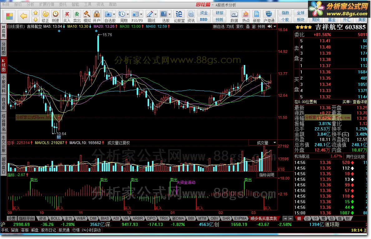
Task: Select the 个股资料 sidebar tab
Action: pyautogui.click(x=3, y=84)
